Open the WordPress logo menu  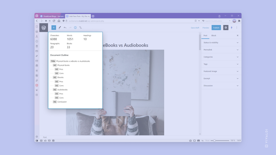[x=44, y=28]
